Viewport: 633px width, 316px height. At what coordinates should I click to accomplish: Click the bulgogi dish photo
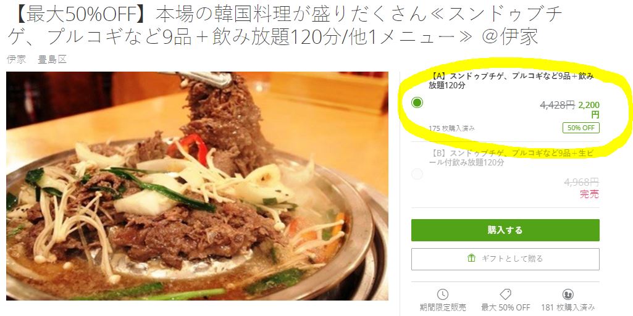click(x=197, y=186)
